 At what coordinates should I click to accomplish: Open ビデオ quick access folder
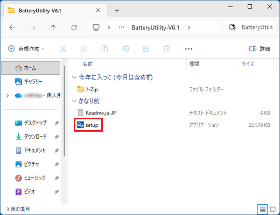[x=25, y=192]
